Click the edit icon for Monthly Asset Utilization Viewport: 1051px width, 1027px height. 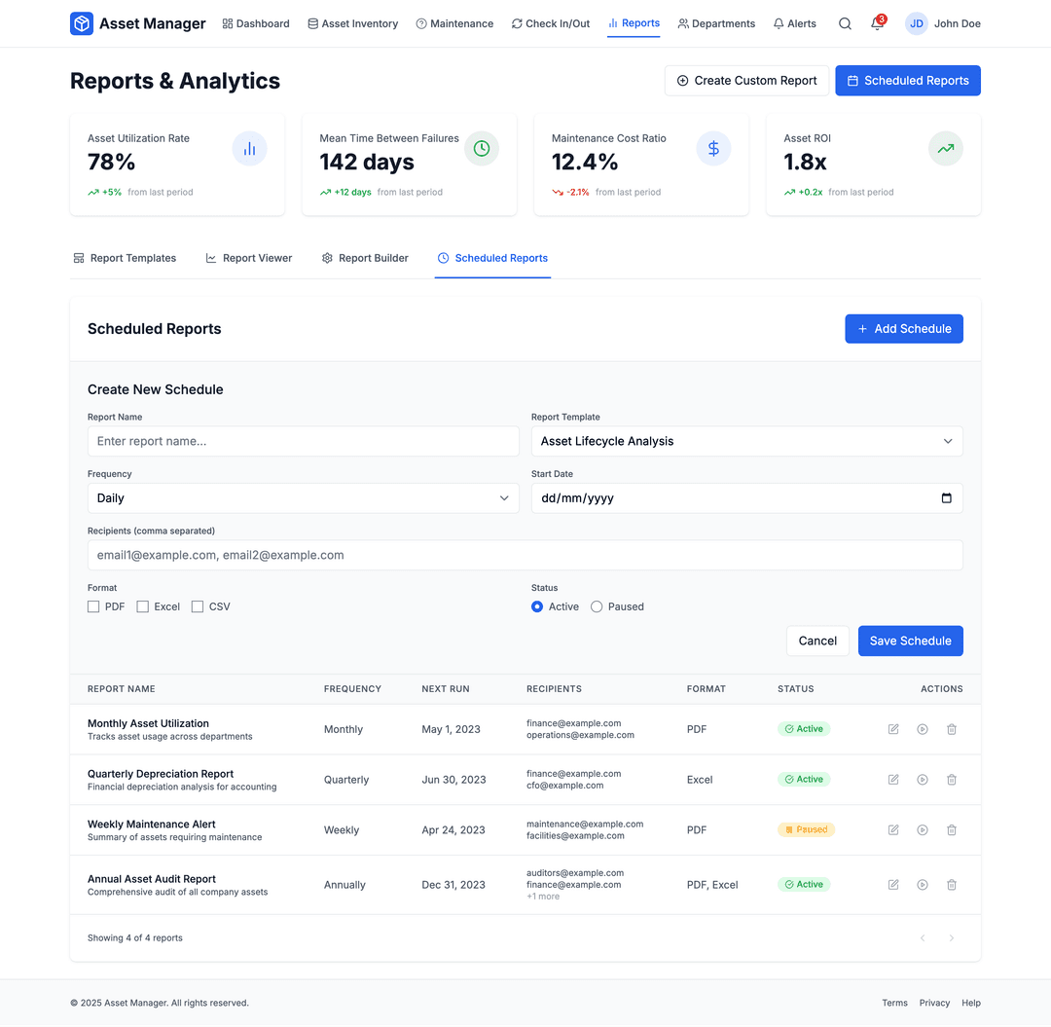[892, 729]
